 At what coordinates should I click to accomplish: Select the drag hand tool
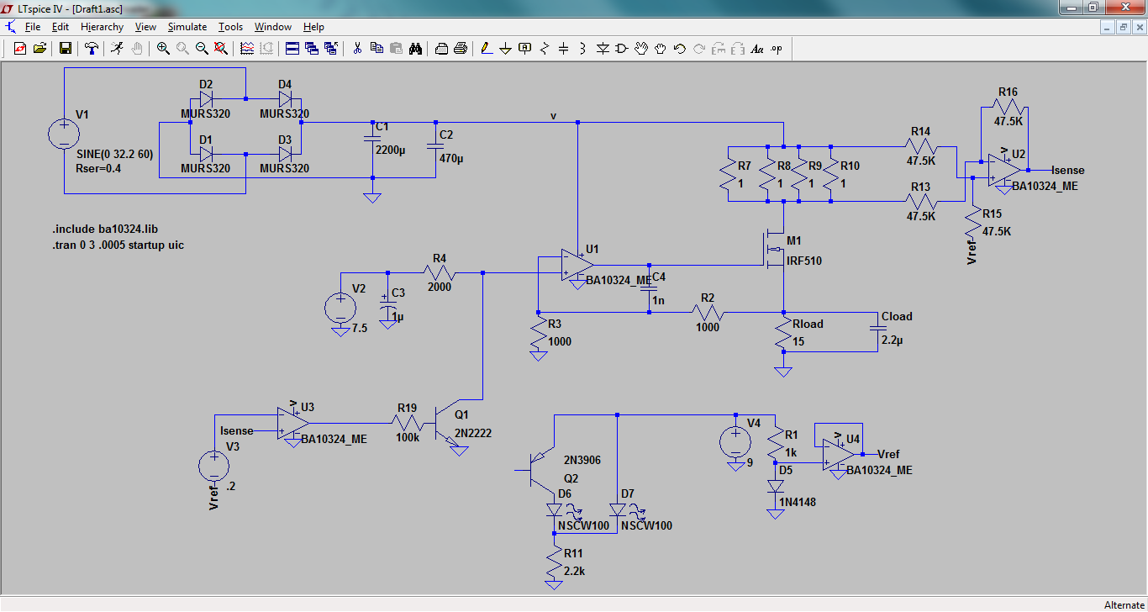(661, 49)
